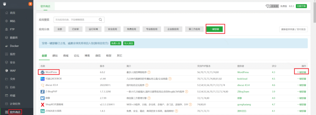Click the 免费入驻 green button
This screenshot has height=115, width=316.
pyautogui.click(x=116, y=43)
